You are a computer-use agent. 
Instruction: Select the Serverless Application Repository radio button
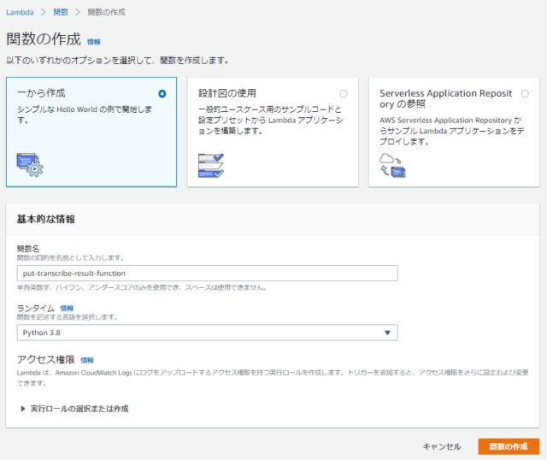[x=525, y=93]
